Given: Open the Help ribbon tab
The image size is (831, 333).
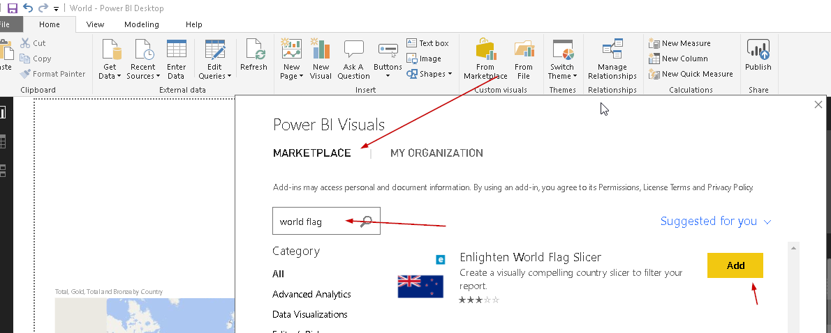Looking at the screenshot, I should pos(194,24).
